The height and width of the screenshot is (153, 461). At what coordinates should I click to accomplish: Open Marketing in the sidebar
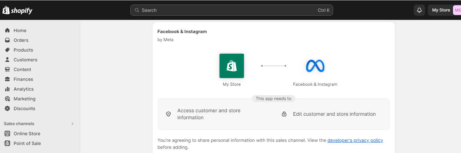(x=24, y=99)
